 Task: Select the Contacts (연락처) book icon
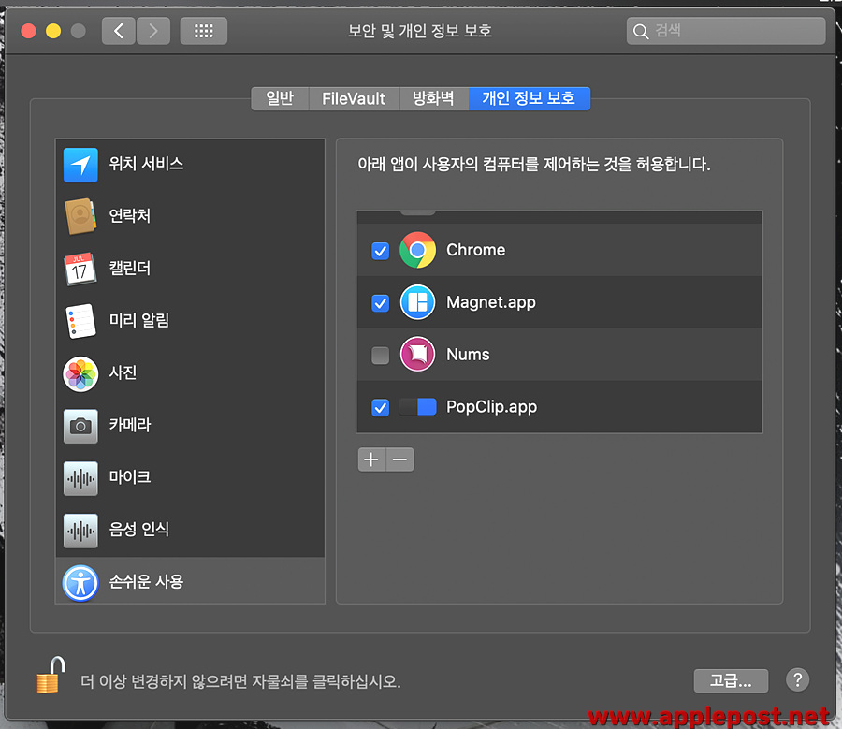pos(80,216)
